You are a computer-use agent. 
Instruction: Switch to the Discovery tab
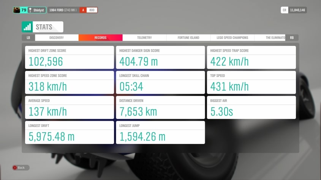[x=57, y=38]
